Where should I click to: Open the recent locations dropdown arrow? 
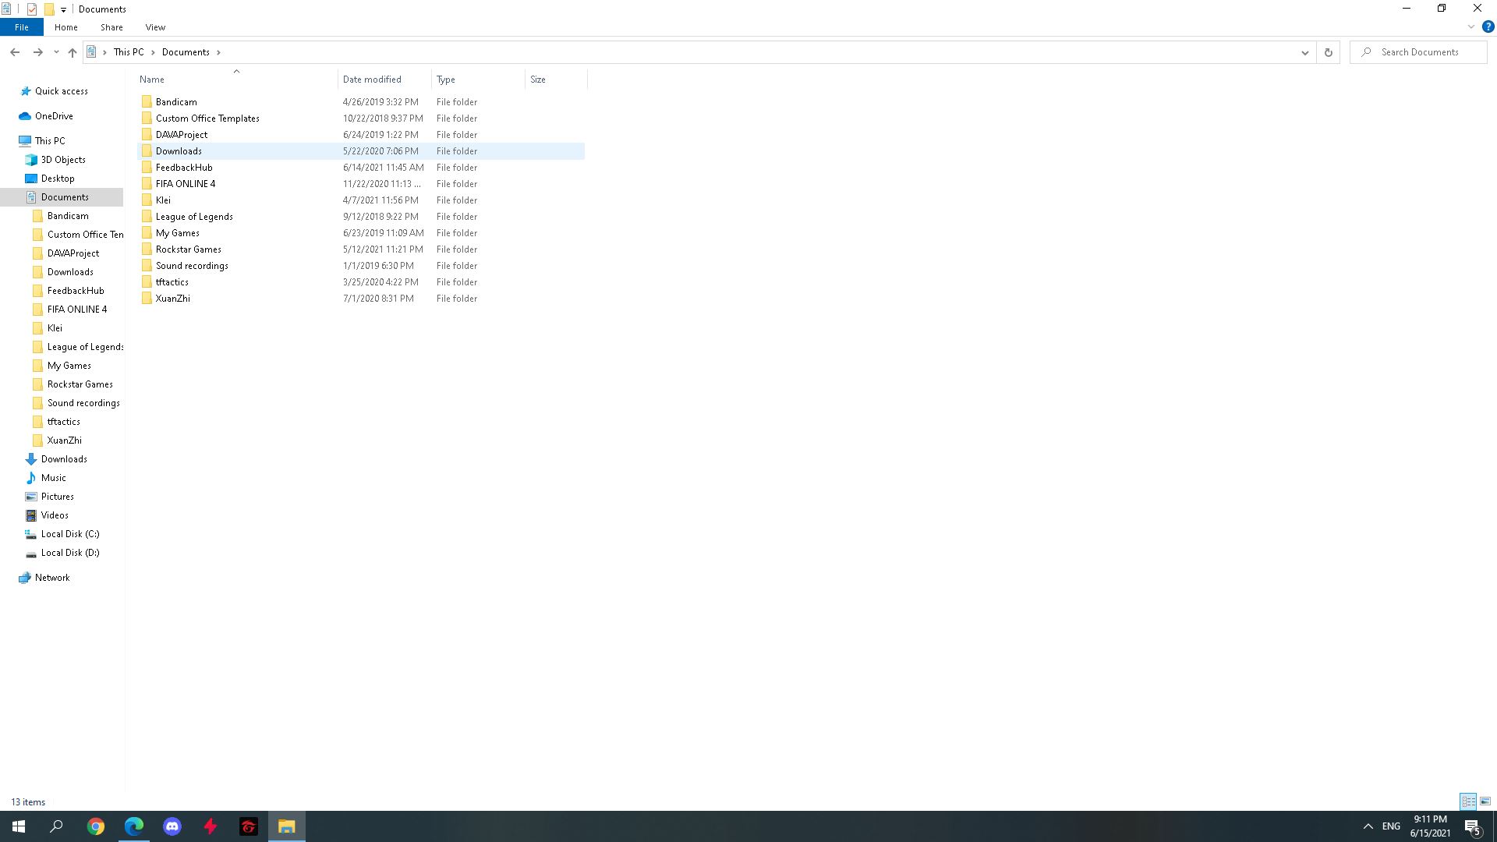pos(56,52)
